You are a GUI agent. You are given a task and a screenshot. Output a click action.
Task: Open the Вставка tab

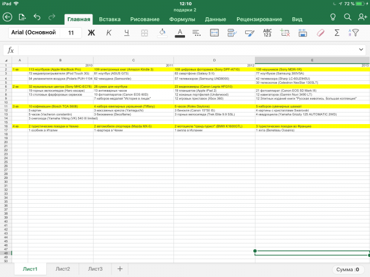point(110,19)
